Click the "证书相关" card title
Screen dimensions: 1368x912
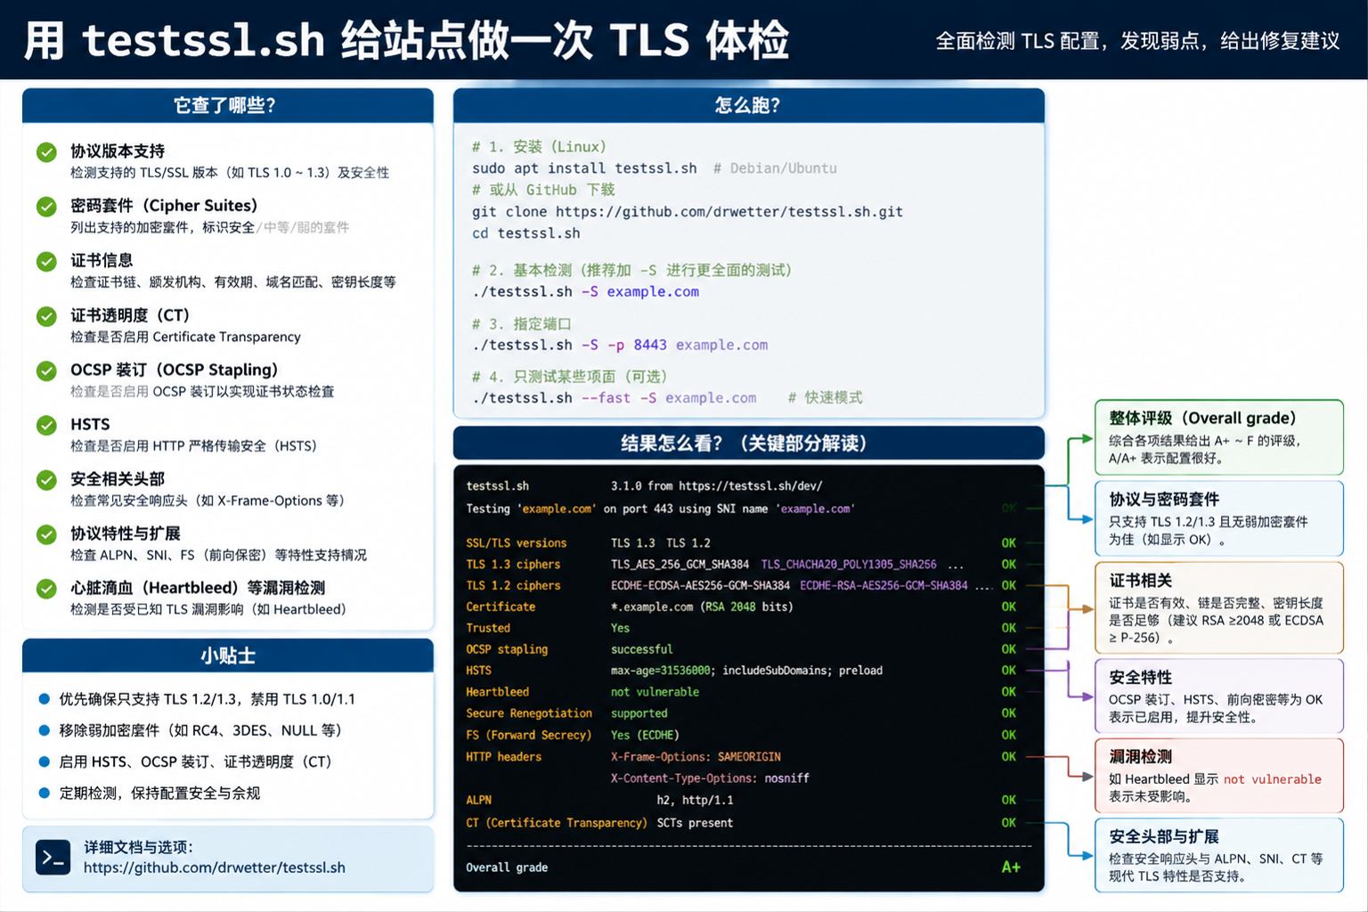(1141, 581)
